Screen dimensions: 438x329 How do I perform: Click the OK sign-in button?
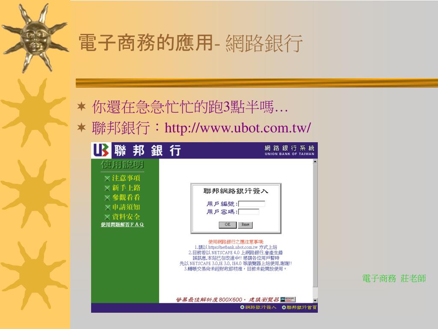[228, 224]
